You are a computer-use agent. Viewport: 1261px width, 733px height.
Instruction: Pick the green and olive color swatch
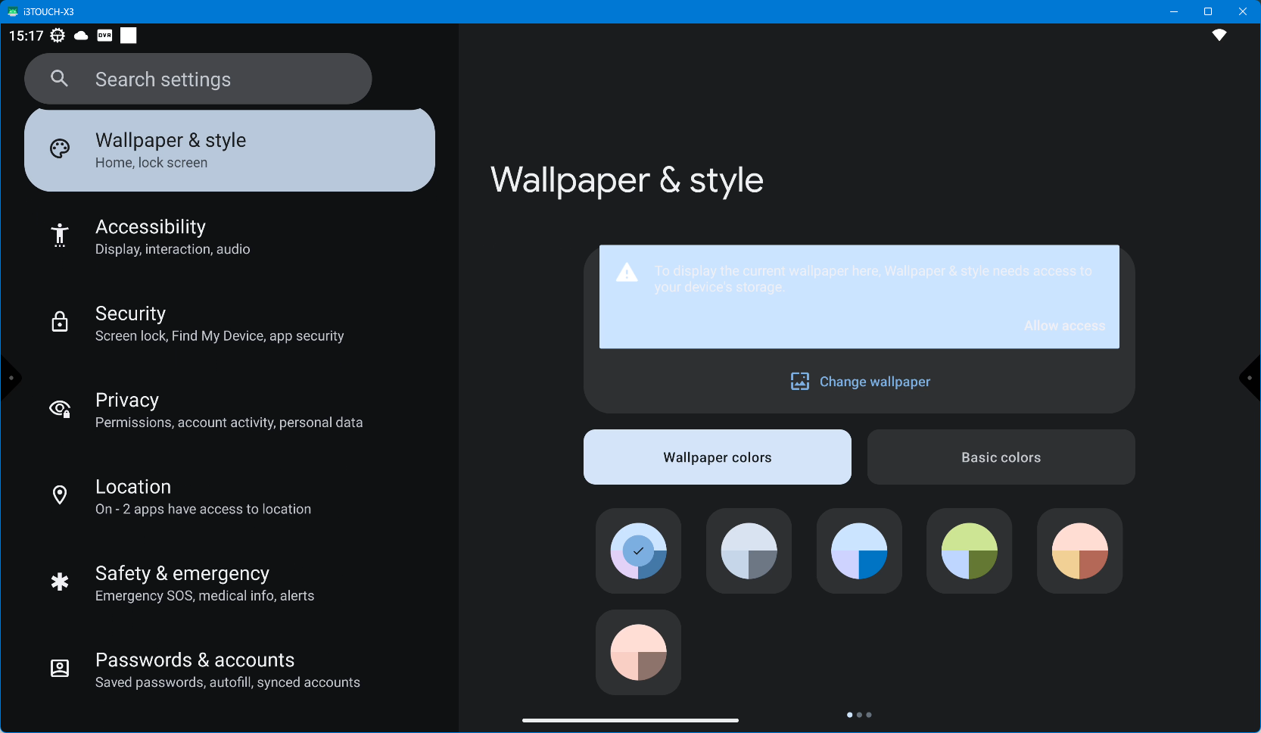969,551
